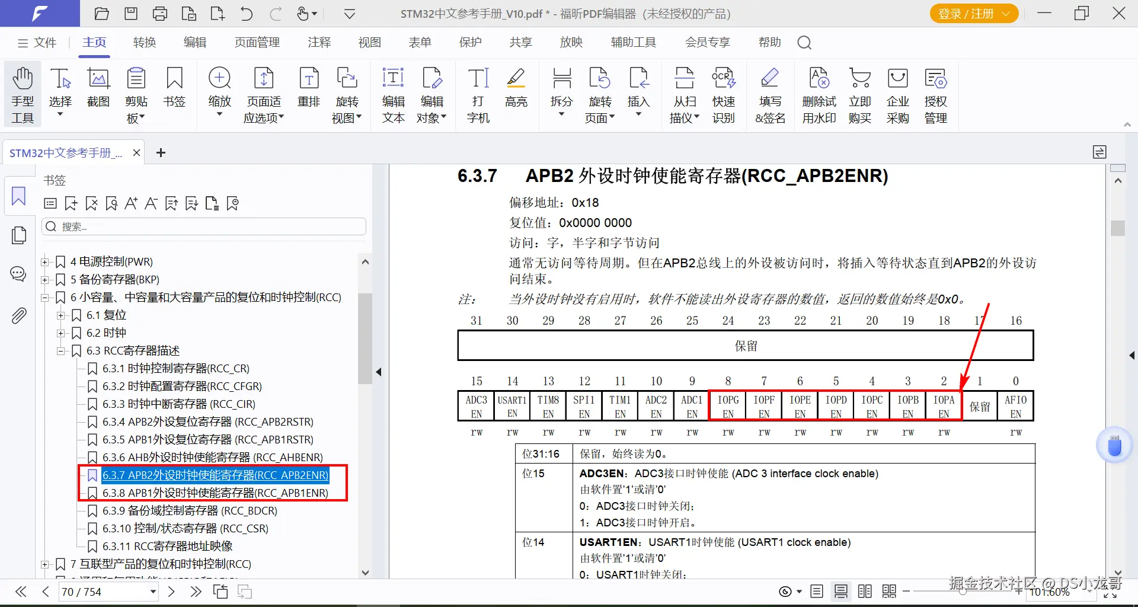Click in the bookmark 搜索 search field
This screenshot has width=1138, height=607.
[x=204, y=226]
